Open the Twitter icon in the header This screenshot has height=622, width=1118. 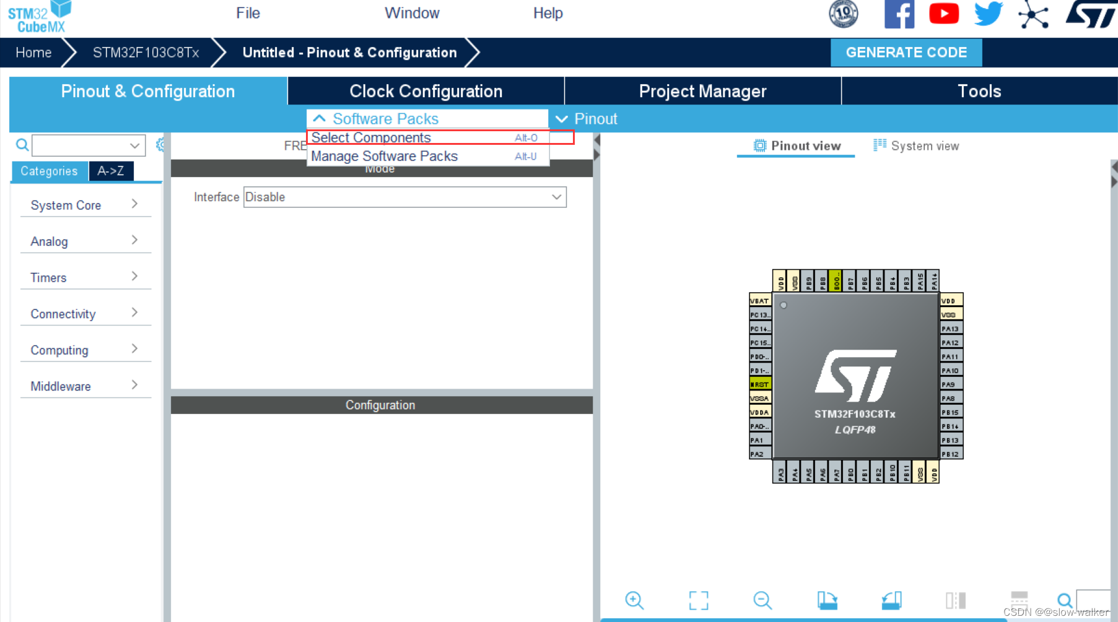tap(987, 13)
